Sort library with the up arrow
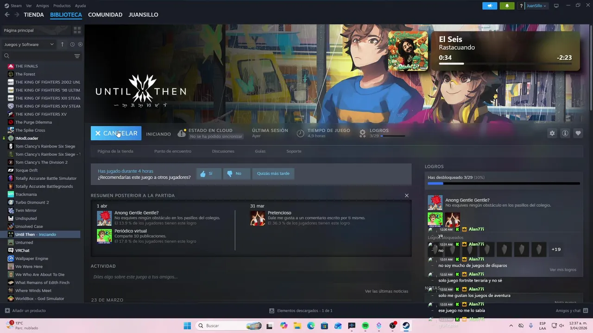593x333 pixels. [62, 44]
